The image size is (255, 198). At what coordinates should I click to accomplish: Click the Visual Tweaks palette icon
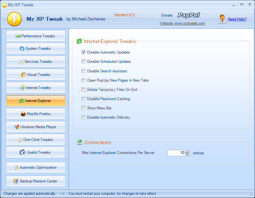tap(23, 75)
